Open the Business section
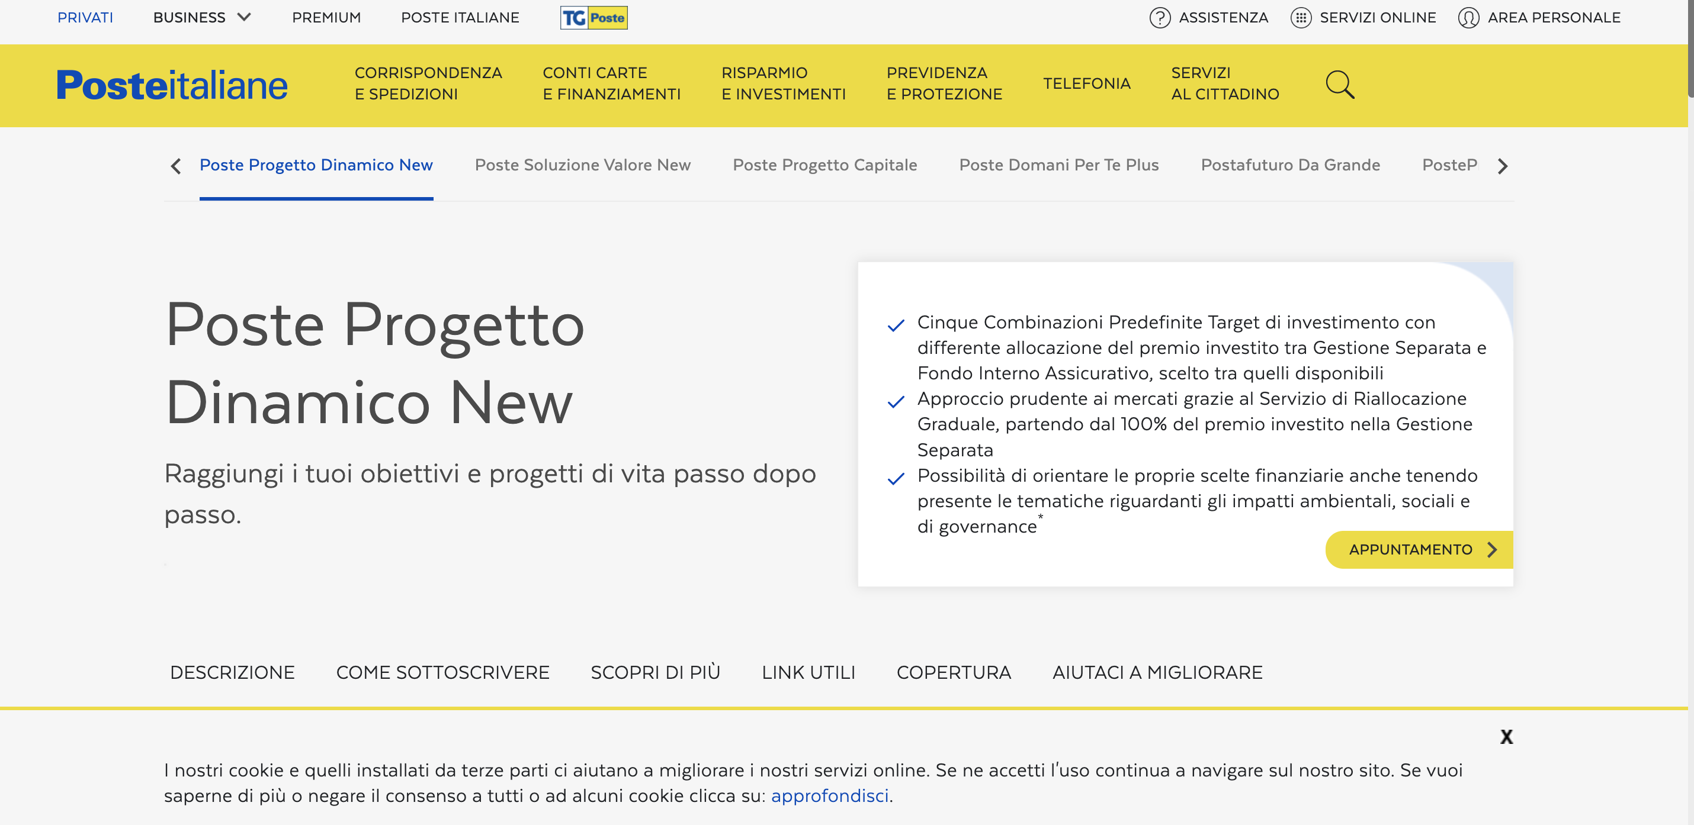 190,18
